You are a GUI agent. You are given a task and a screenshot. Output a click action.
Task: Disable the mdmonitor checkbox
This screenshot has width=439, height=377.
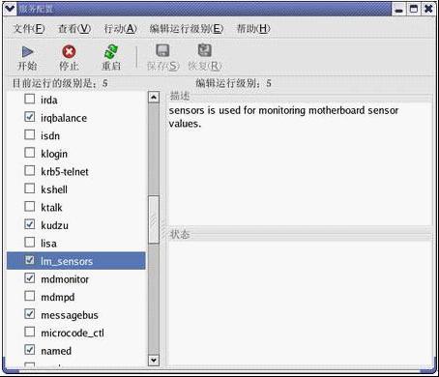point(30,277)
